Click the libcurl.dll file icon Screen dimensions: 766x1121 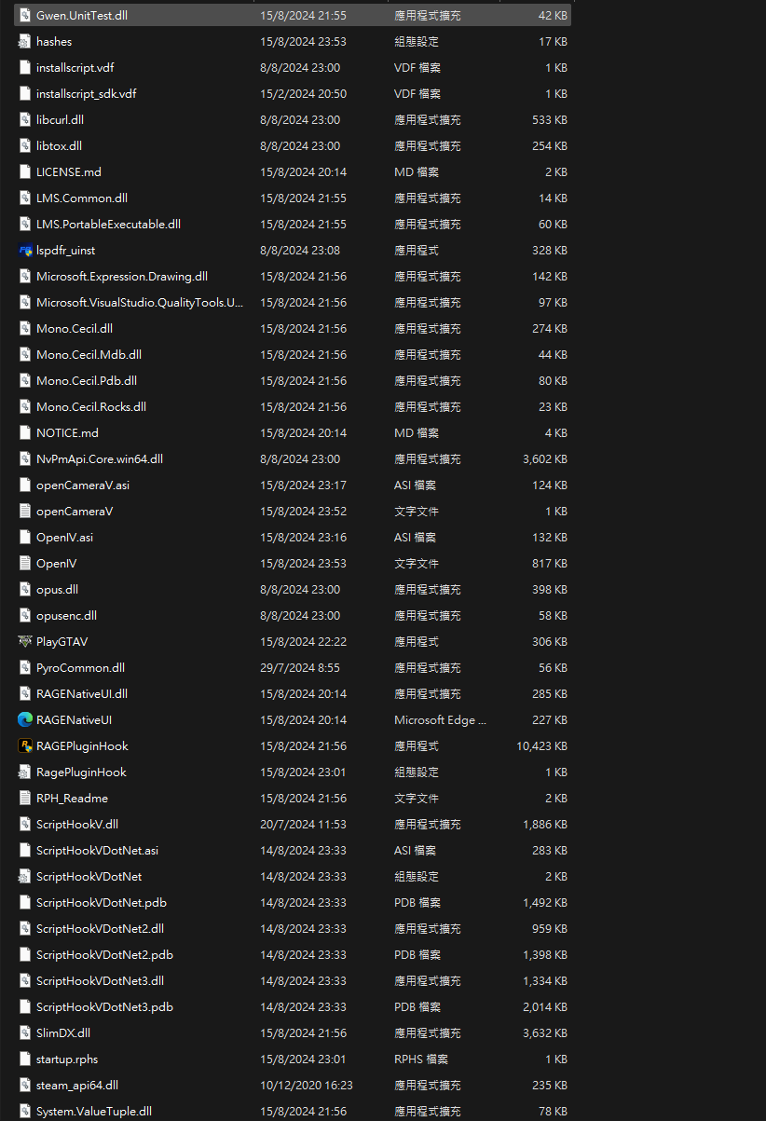pos(26,120)
